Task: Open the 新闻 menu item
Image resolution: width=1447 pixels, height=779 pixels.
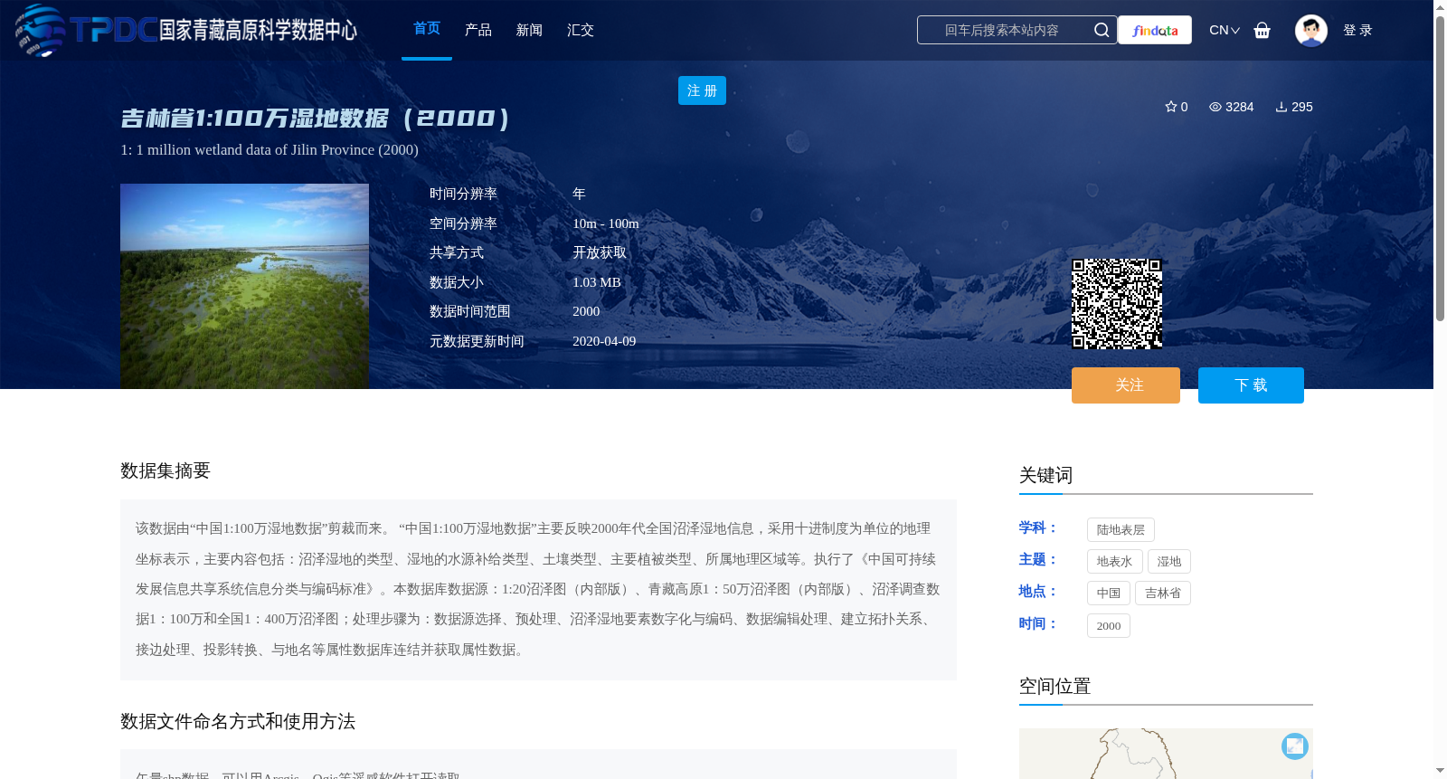Action: pos(529,30)
